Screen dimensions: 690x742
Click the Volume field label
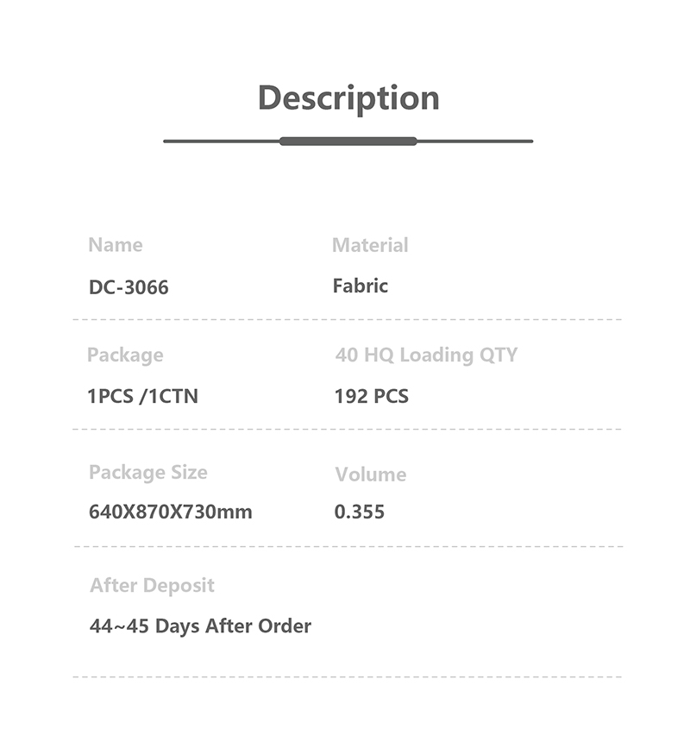pyautogui.click(x=370, y=475)
